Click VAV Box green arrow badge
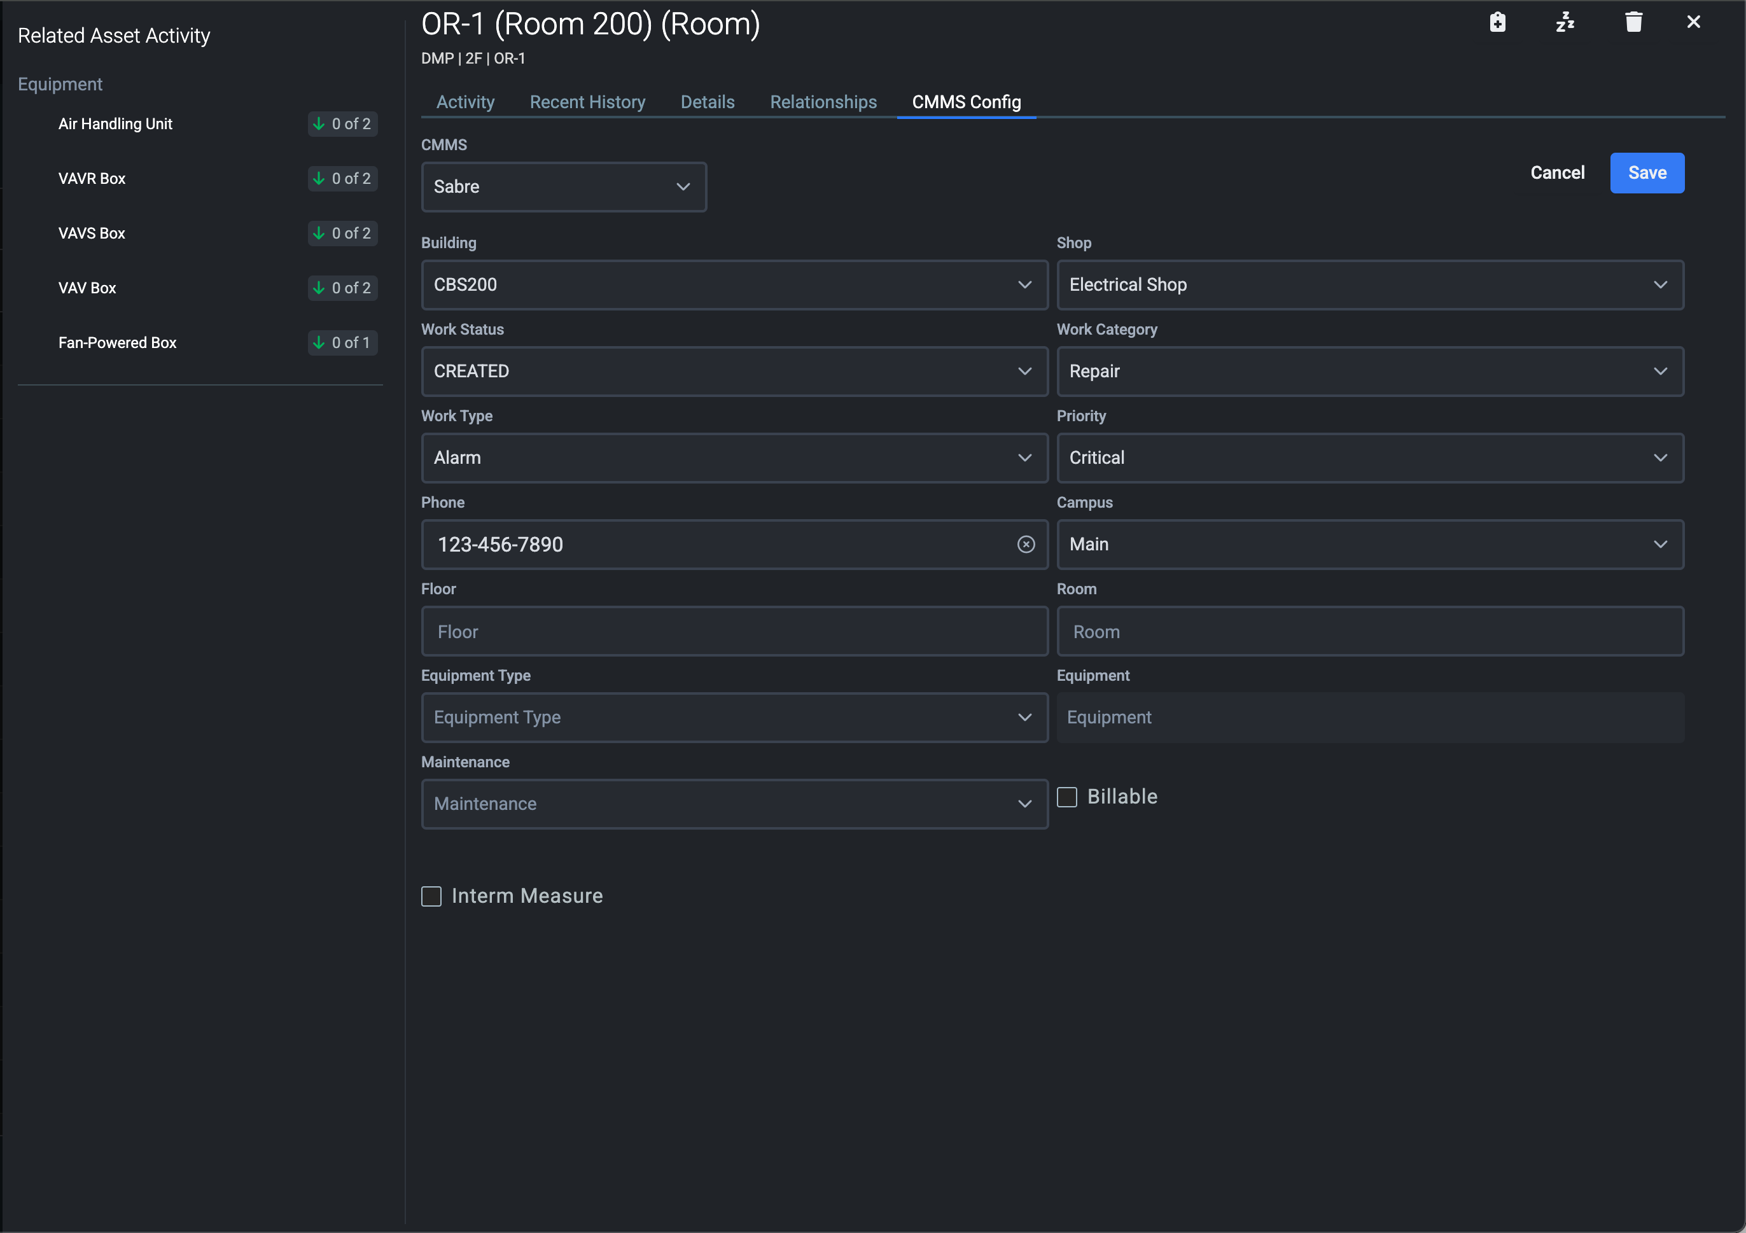The height and width of the screenshot is (1233, 1746). (343, 288)
